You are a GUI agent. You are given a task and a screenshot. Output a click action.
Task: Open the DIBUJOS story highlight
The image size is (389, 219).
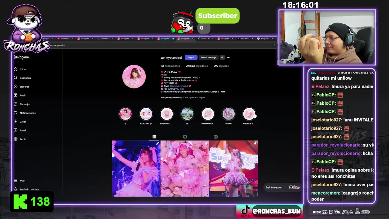pos(146,114)
